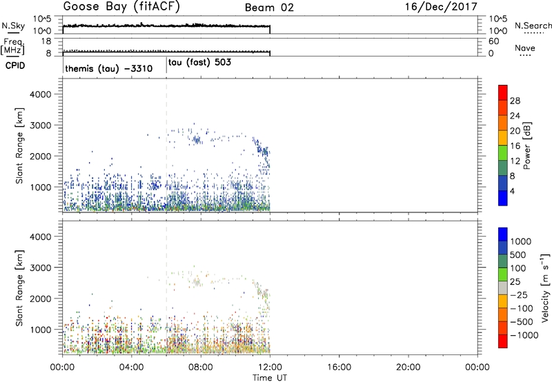Click the frequency trace in the Freq panel
This screenshot has width=552, height=382.
tap(166, 51)
